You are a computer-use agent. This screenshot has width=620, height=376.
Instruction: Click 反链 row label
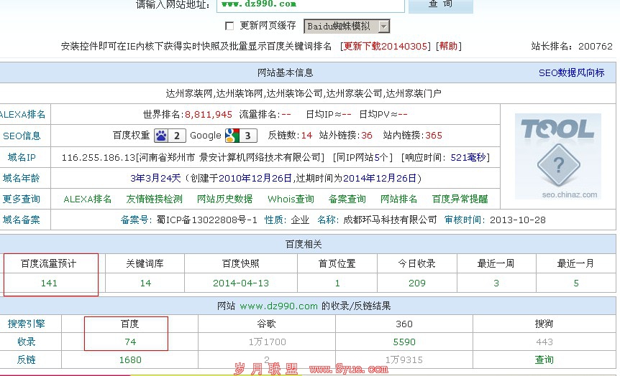click(27, 359)
